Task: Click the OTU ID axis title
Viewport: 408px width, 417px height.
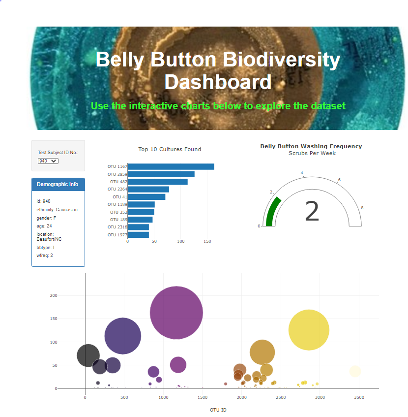Action: (217, 409)
